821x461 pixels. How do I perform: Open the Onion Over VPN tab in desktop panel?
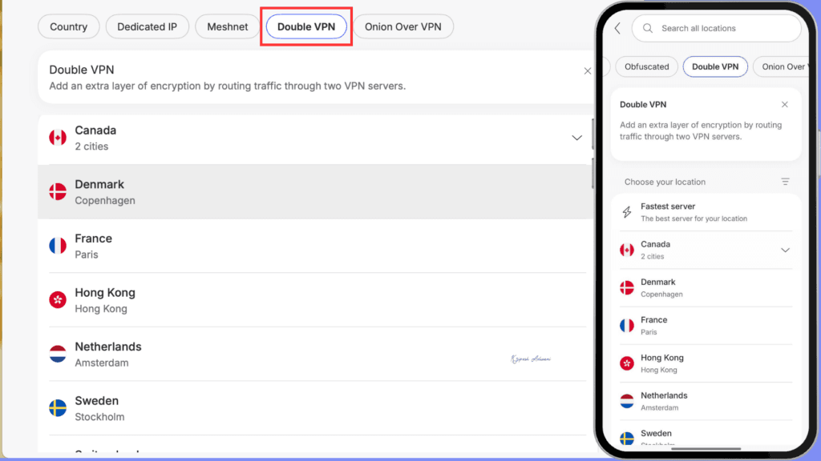coord(403,26)
